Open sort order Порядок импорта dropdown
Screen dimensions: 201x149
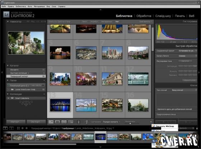point(111,122)
